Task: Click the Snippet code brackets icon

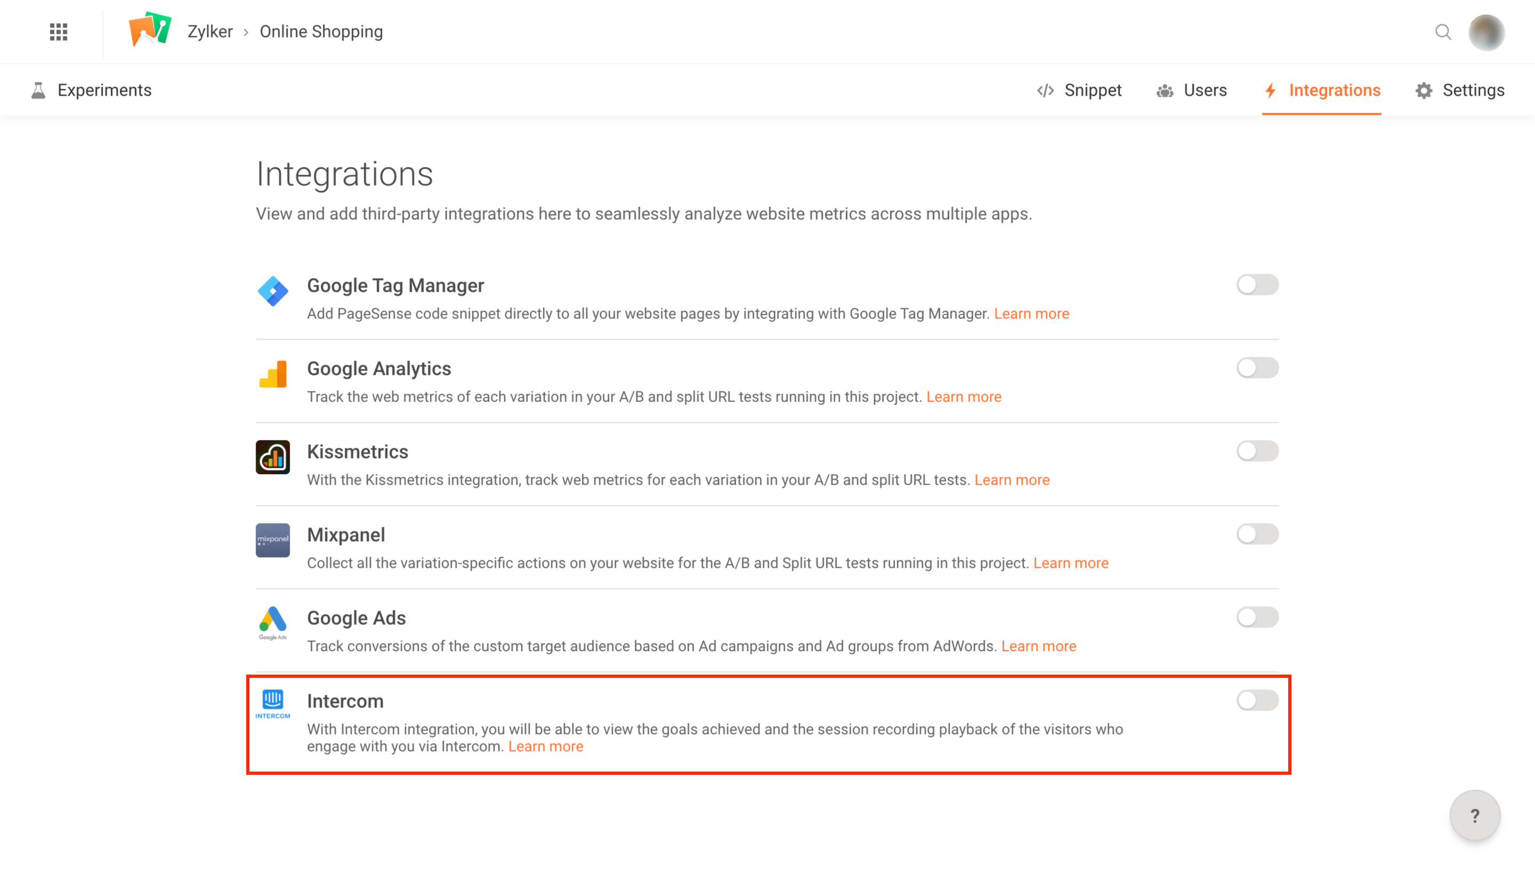Action: tap(1045, 90)
